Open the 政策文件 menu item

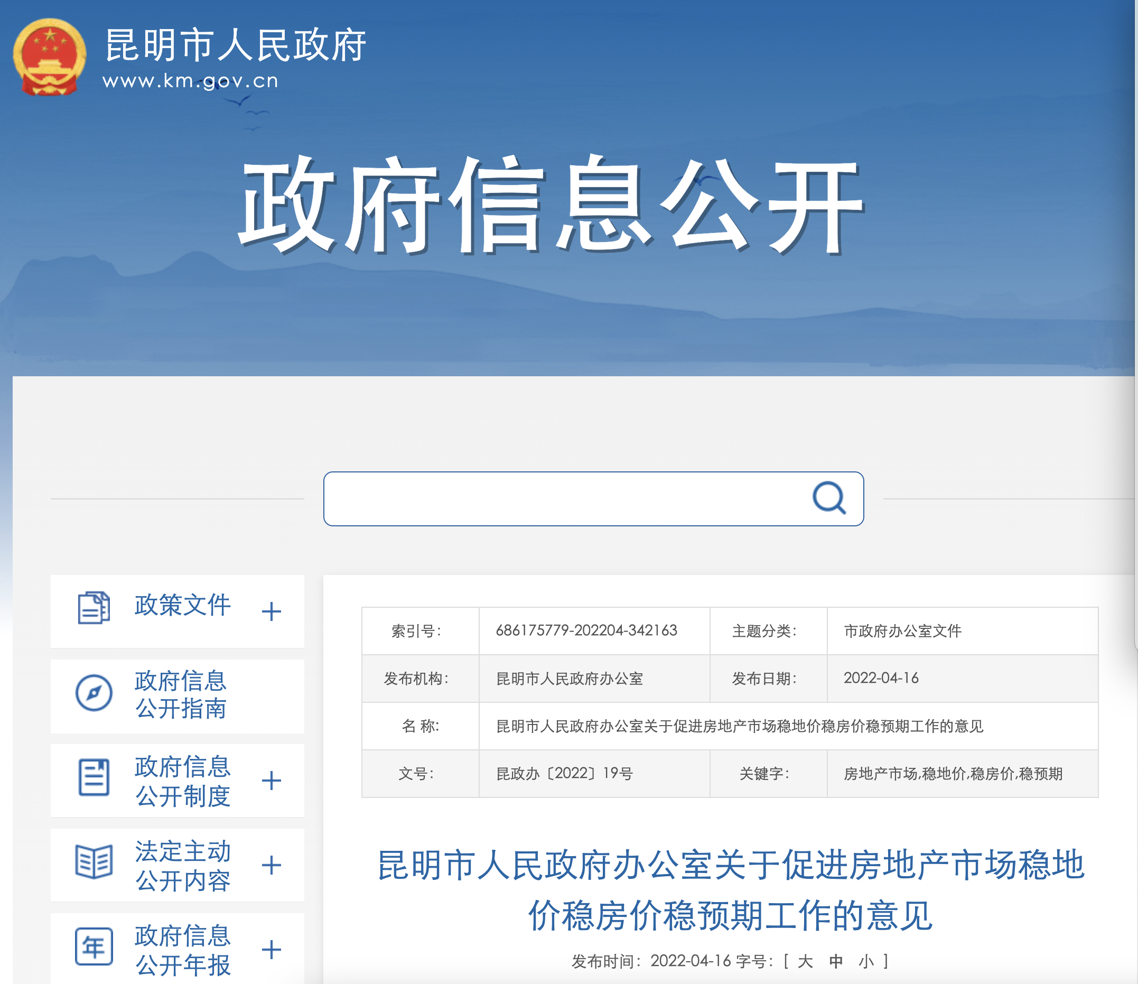[182, 606]
